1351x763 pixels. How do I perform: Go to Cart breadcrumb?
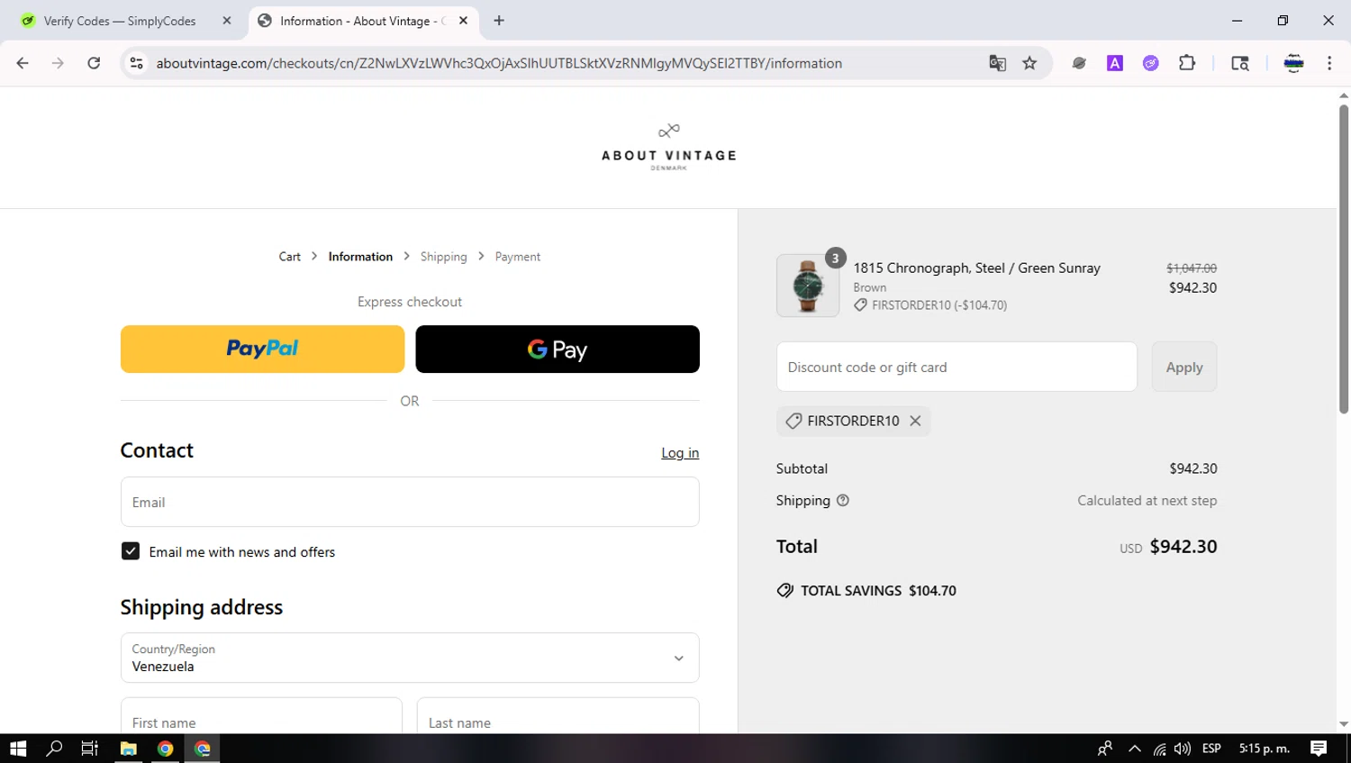[289, 257]
